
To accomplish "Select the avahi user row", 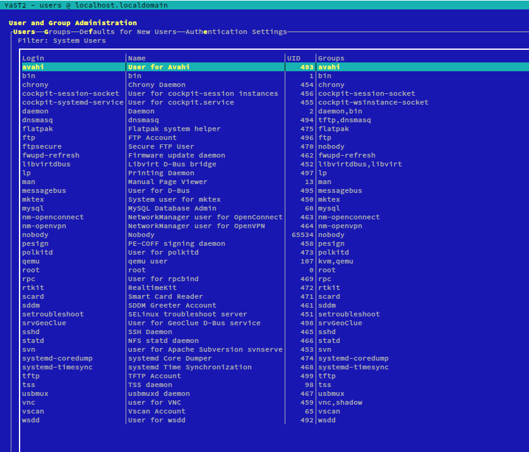I will [x=33, y=67].
